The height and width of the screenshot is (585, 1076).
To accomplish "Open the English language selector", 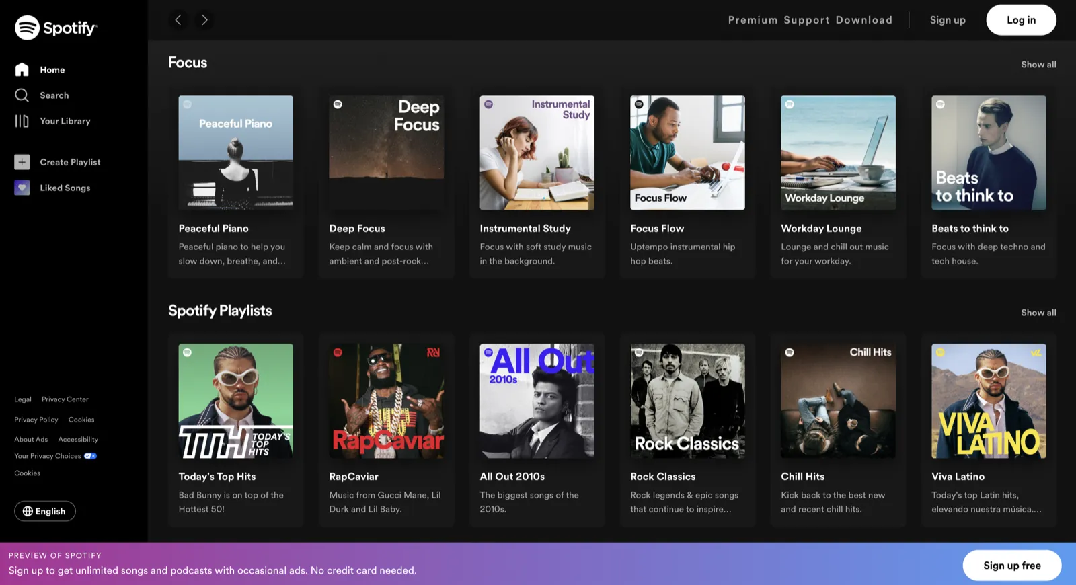I will [x=45, y=511].
